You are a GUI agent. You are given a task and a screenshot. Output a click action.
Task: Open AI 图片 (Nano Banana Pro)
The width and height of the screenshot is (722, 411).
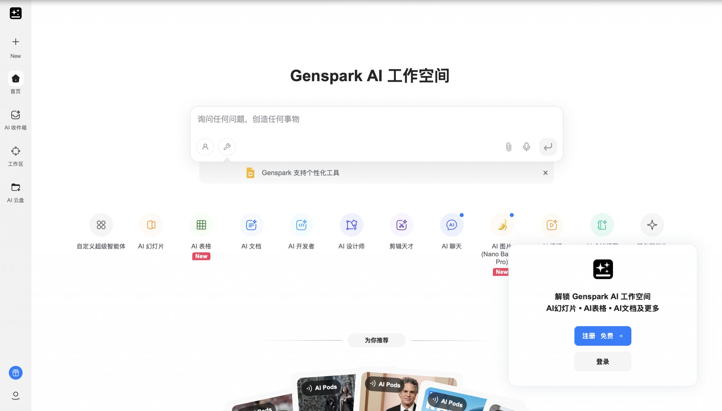coord(501,225)
